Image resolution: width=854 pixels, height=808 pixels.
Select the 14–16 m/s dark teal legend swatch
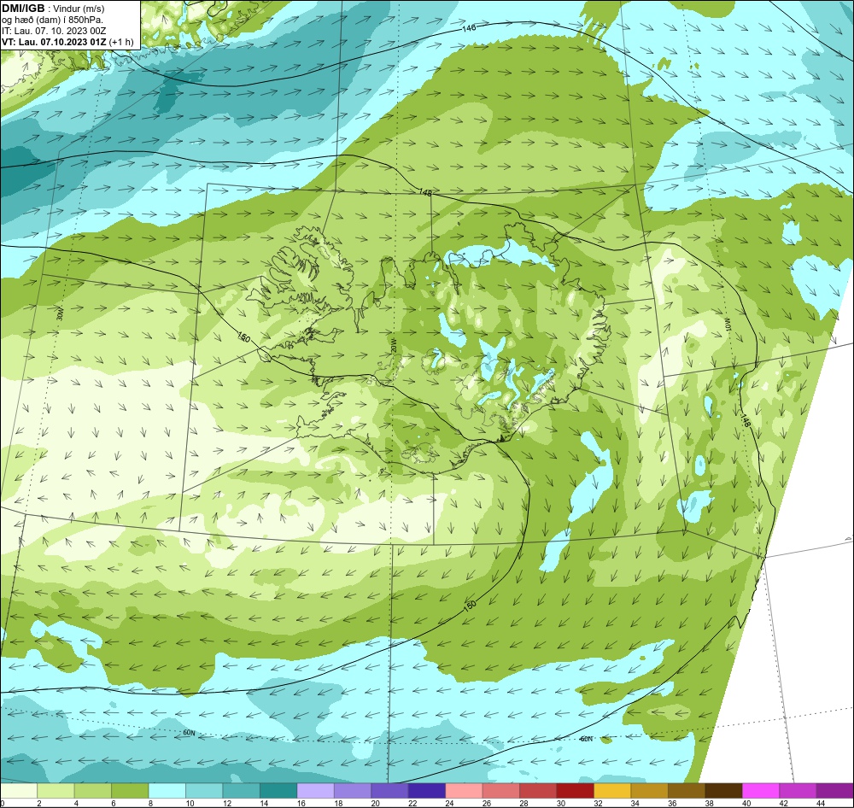[x=278, y=790]
